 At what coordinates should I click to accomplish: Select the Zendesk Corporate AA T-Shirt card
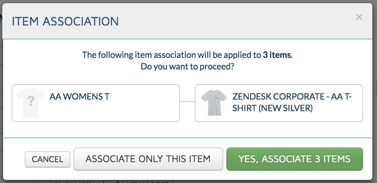tap(279, 103)
